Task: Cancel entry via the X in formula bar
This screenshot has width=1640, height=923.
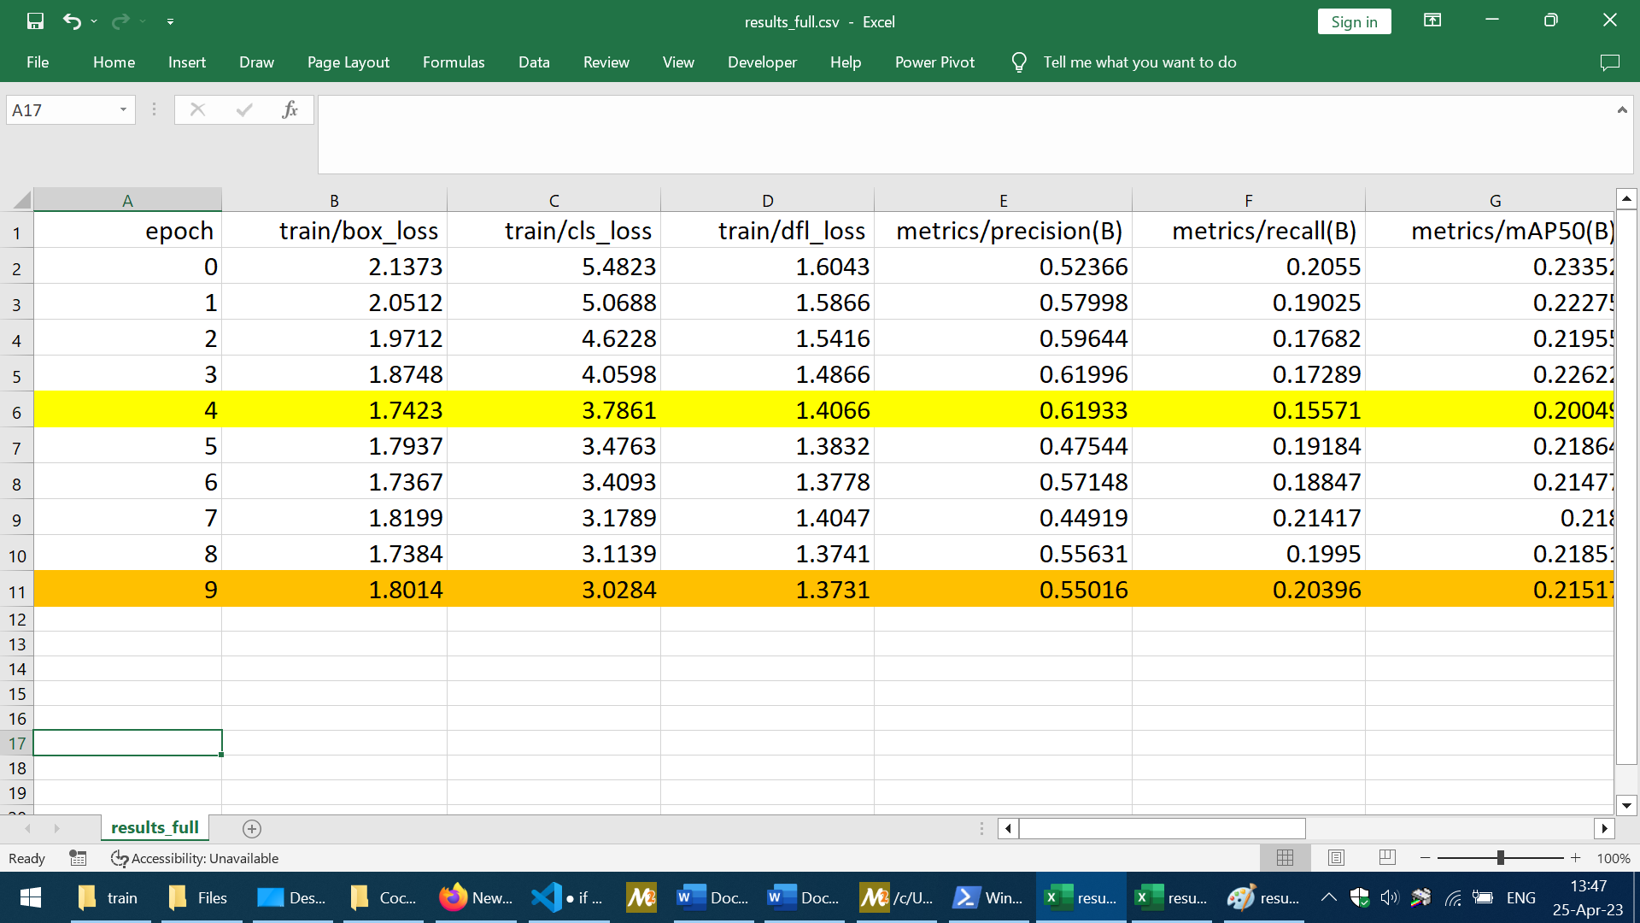Action: tap(197, 109)
